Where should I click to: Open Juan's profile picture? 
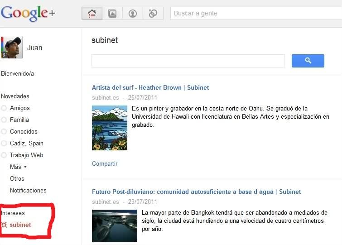12,47
